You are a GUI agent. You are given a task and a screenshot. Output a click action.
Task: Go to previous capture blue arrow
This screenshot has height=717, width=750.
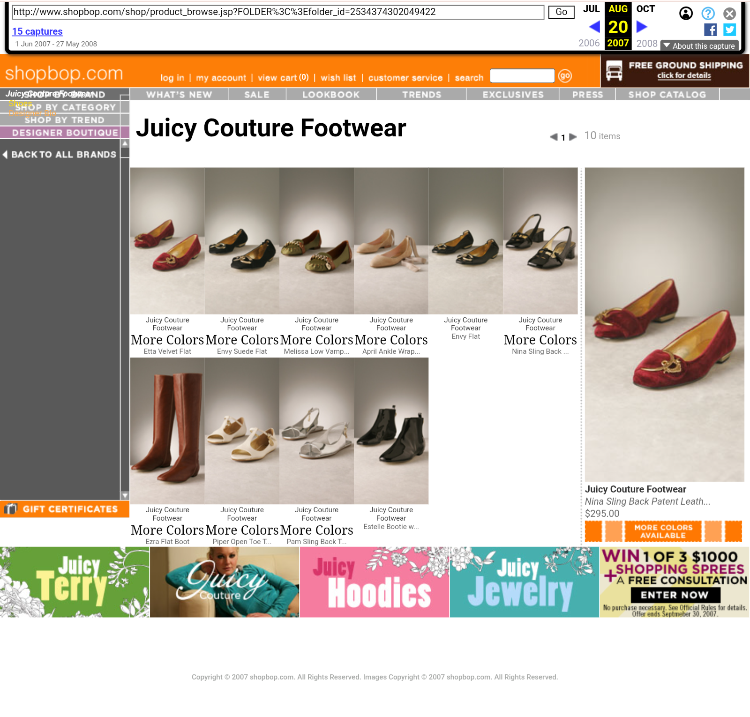(x=594, y=27)
